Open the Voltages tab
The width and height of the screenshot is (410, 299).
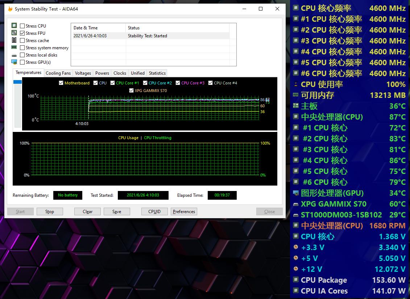coord(83,73)
